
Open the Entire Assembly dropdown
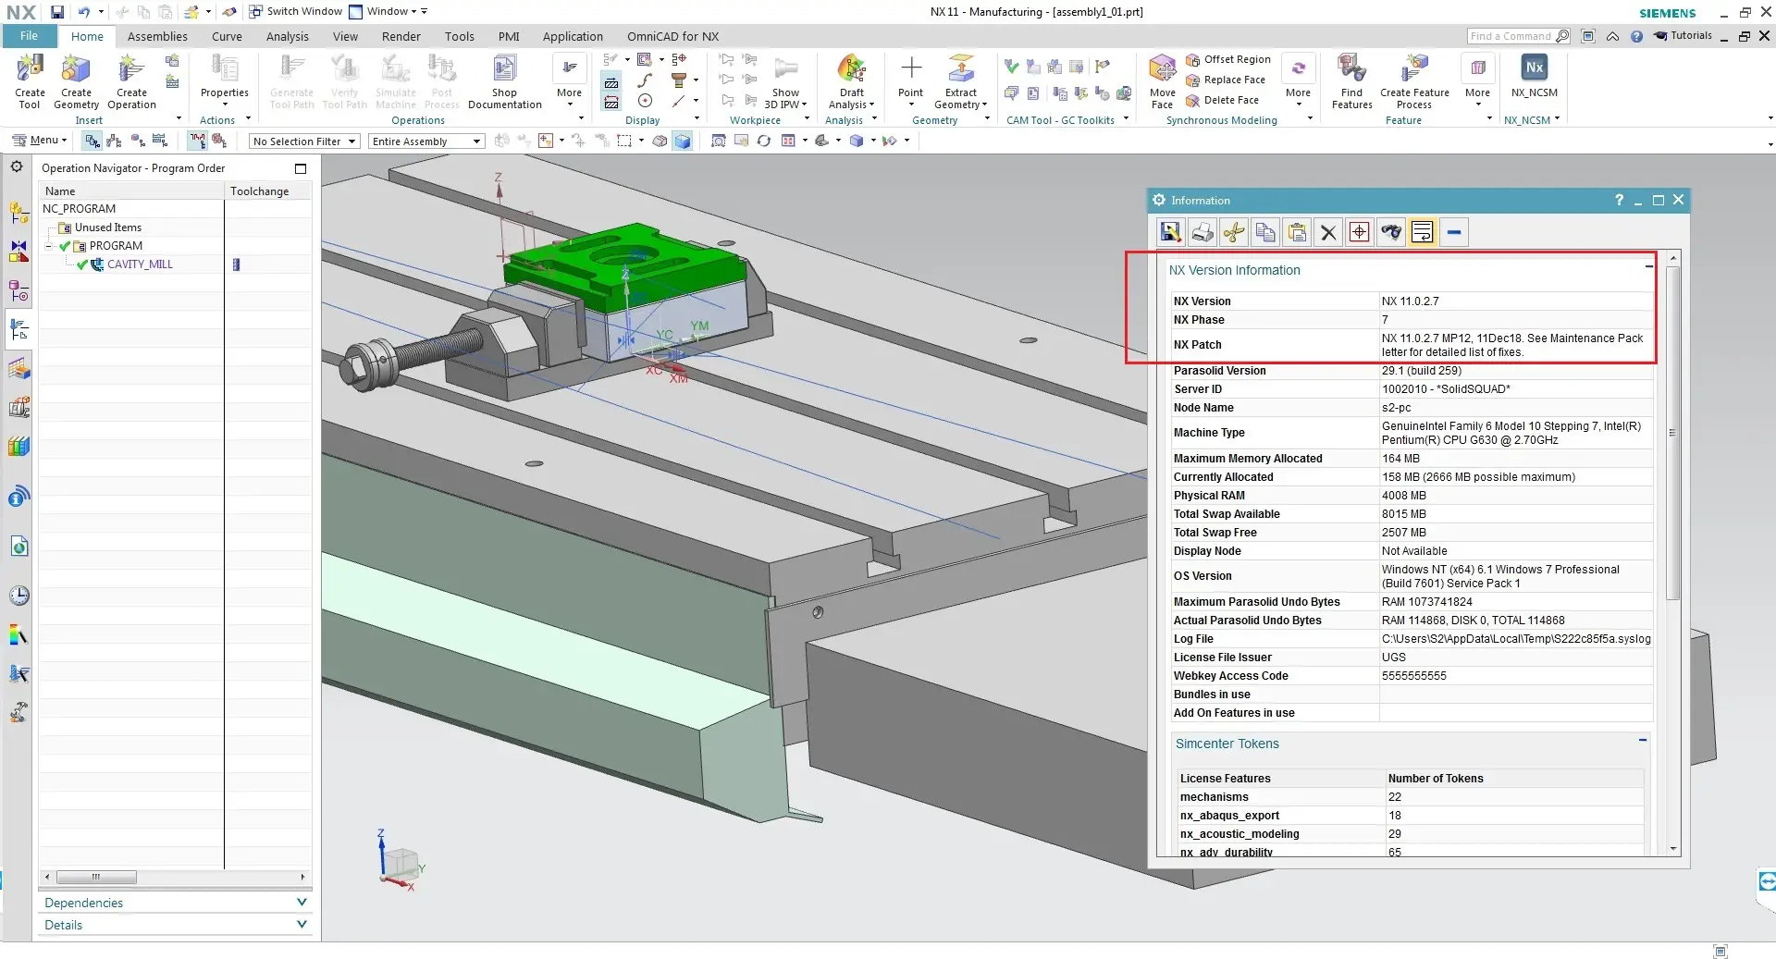(425, 141)
